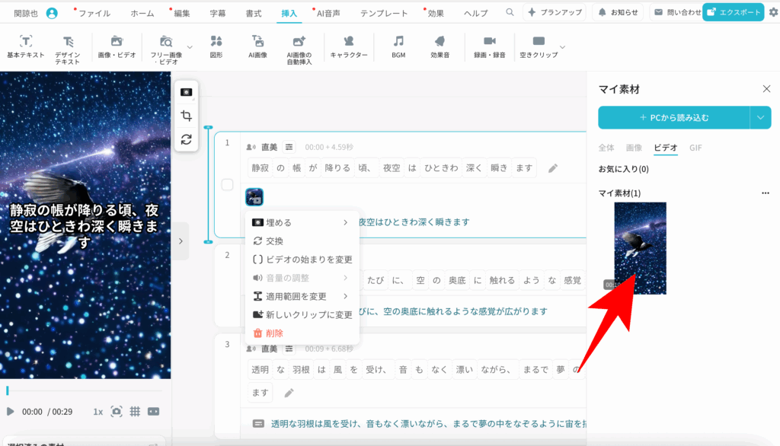This screenshot has height=446, width=780.
Task: Open the AI音声 tab
Action: (x=328, y=14)
